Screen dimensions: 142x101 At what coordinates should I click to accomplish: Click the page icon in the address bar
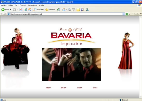9,14
